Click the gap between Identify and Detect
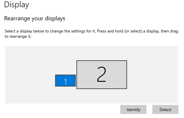Screen dimensions: 184x118 [x=149, y=110]
